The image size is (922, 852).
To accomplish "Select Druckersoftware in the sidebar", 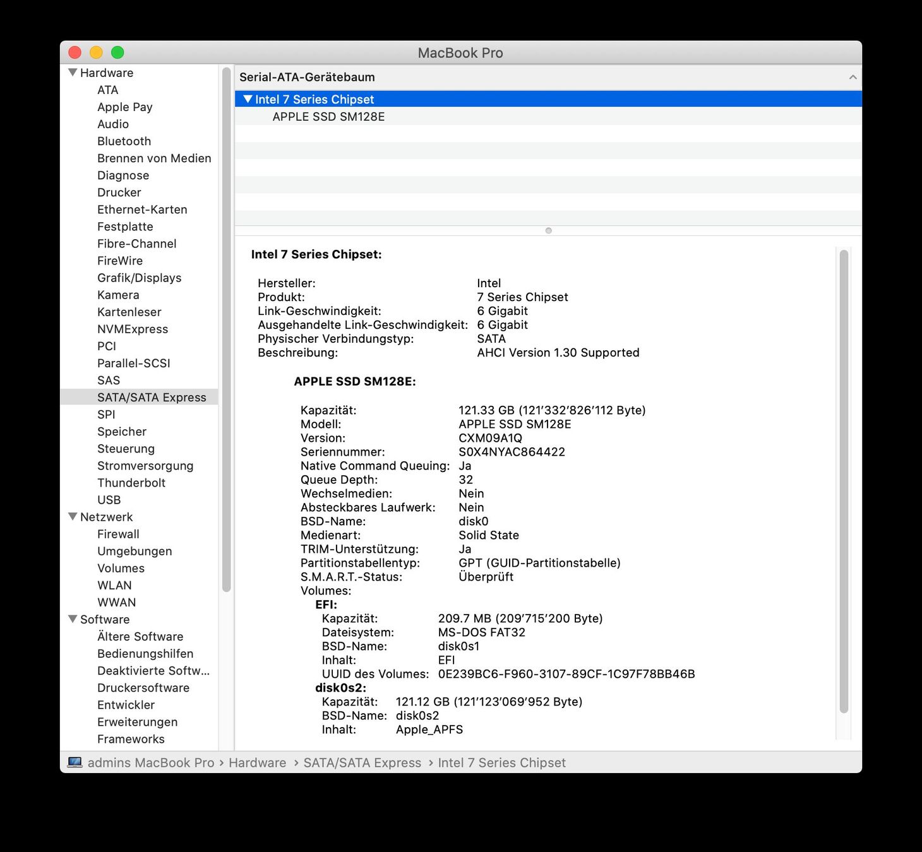I will pos(143,687).
